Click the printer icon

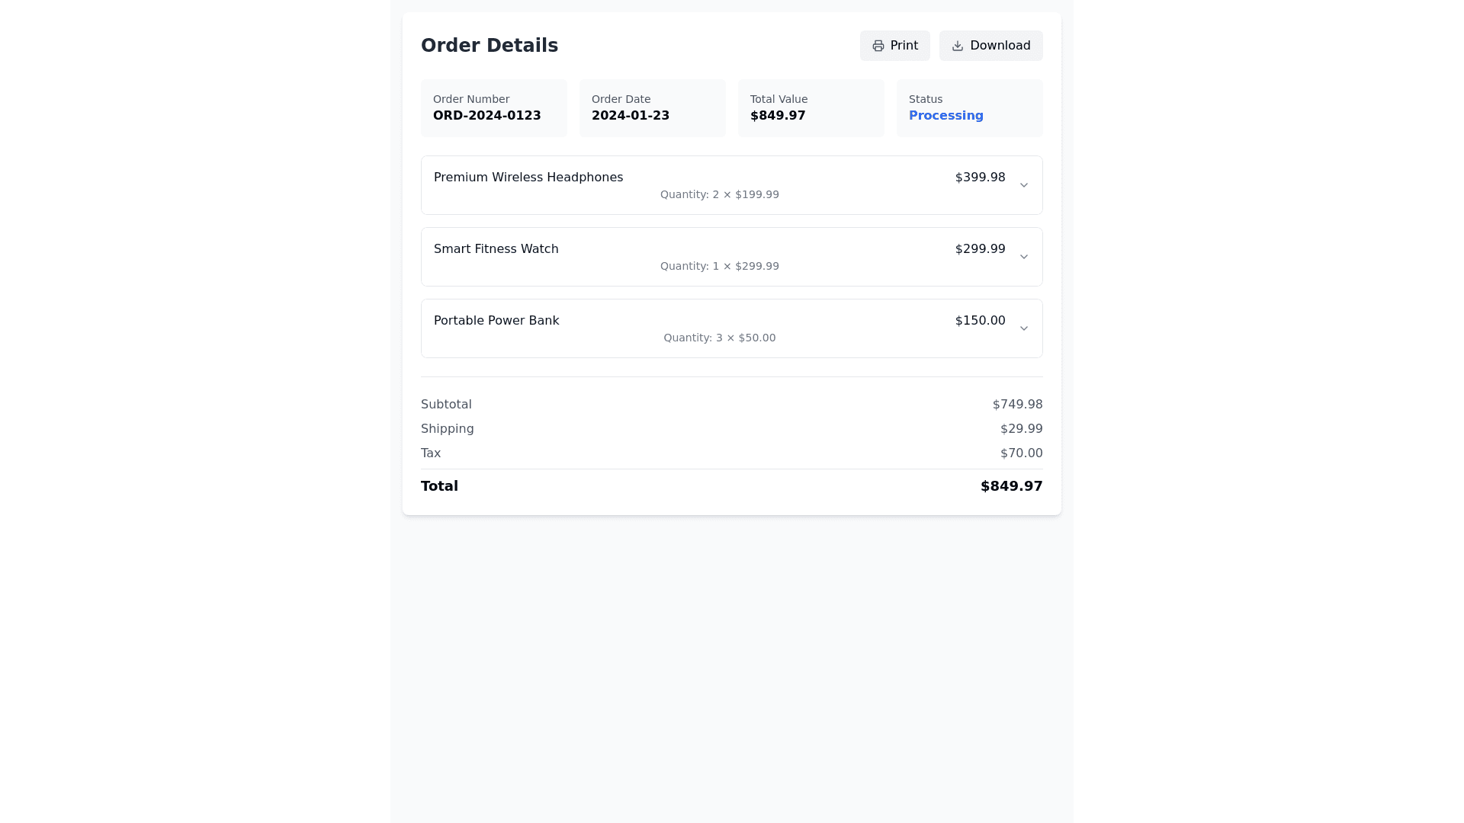click(878, 46)
